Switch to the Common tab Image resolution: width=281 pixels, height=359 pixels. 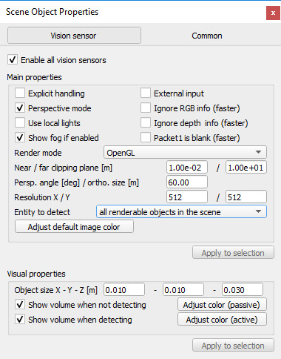point(207,36)
